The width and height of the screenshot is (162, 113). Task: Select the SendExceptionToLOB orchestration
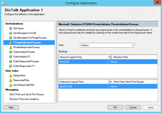25,33
